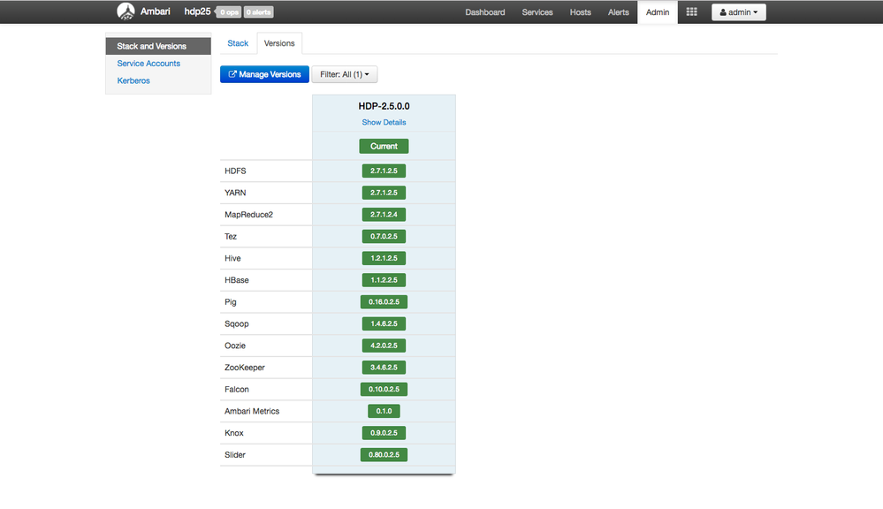Click Pig version badge 0.16.0.2.5
883x509 pixels.
coord(384,302)
